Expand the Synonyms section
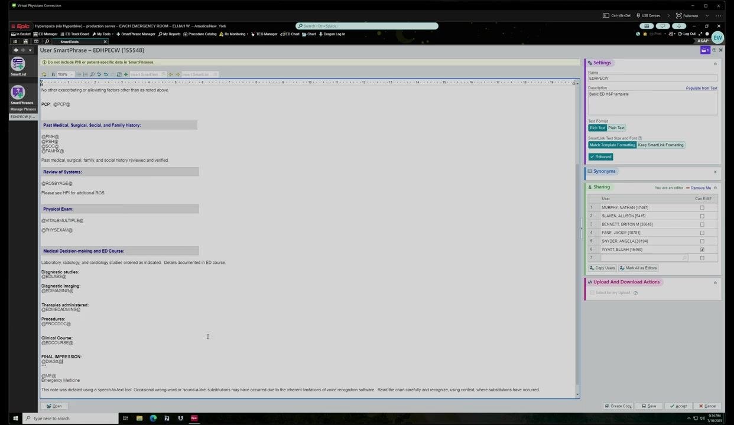Image resolution: width=734 pixels, height=425 pixels. click(715, 172)
